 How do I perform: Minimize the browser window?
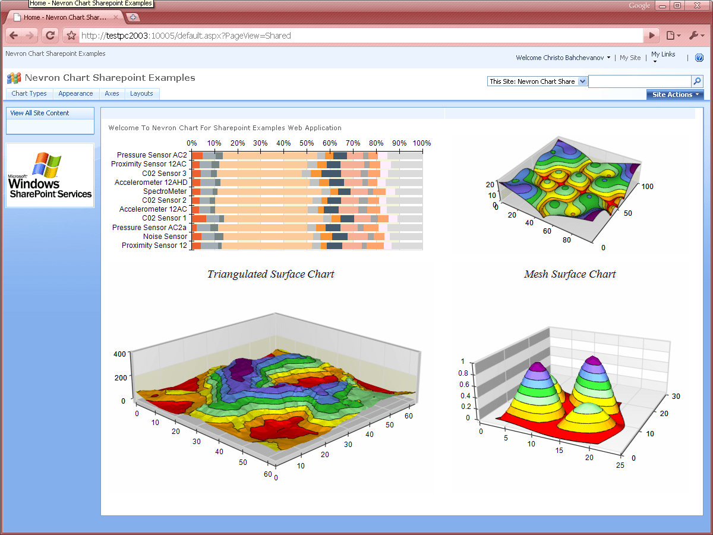663,5
